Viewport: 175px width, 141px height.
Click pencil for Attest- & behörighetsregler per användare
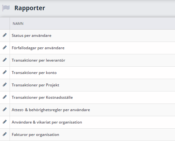pyautogui.click(x=5, y=109)
